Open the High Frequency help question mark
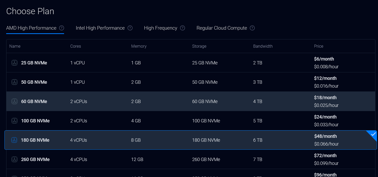This screenshot has height=177, width=378. [x=182, y=28]
